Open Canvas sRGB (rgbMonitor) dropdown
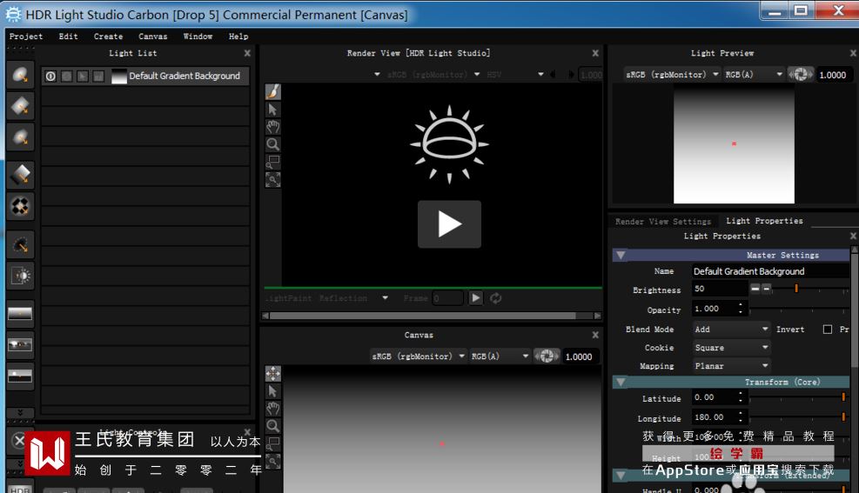Viewport: 859px width, 493px height. point(419,356)
